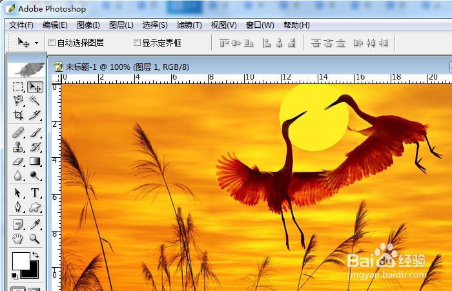Image resolution: width=452 pixels, height=291 pixels.
Task: Click distribute left edges icon
Action: (x=358, y=43)
